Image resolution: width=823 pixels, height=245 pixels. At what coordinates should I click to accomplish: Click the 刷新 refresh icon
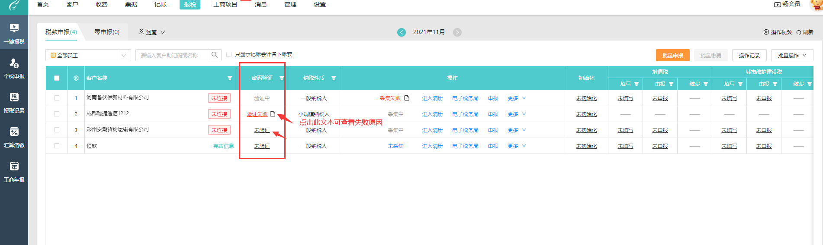799,32
